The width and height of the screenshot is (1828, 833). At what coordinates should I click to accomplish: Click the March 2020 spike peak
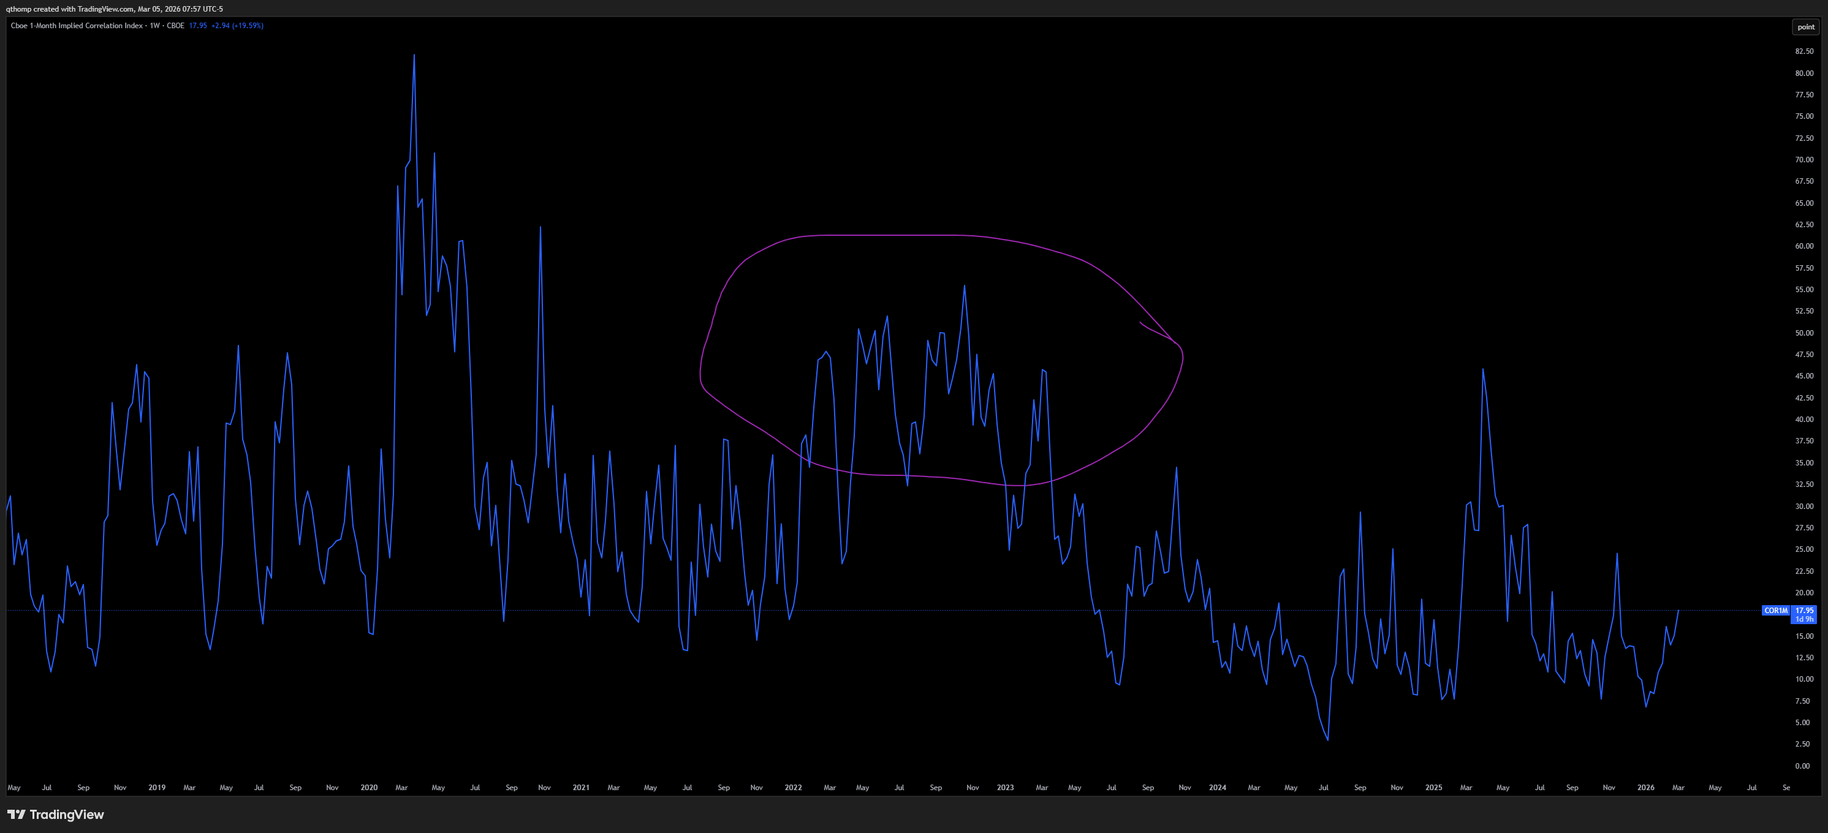click(414, 57)
